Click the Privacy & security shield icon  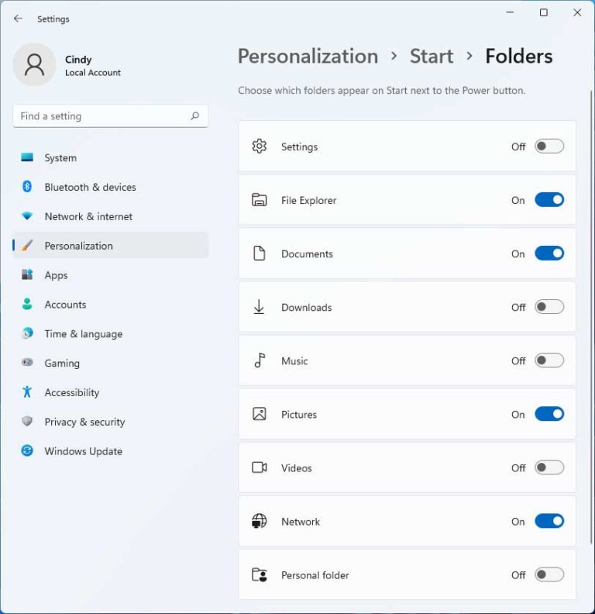[x=27, y=421]
